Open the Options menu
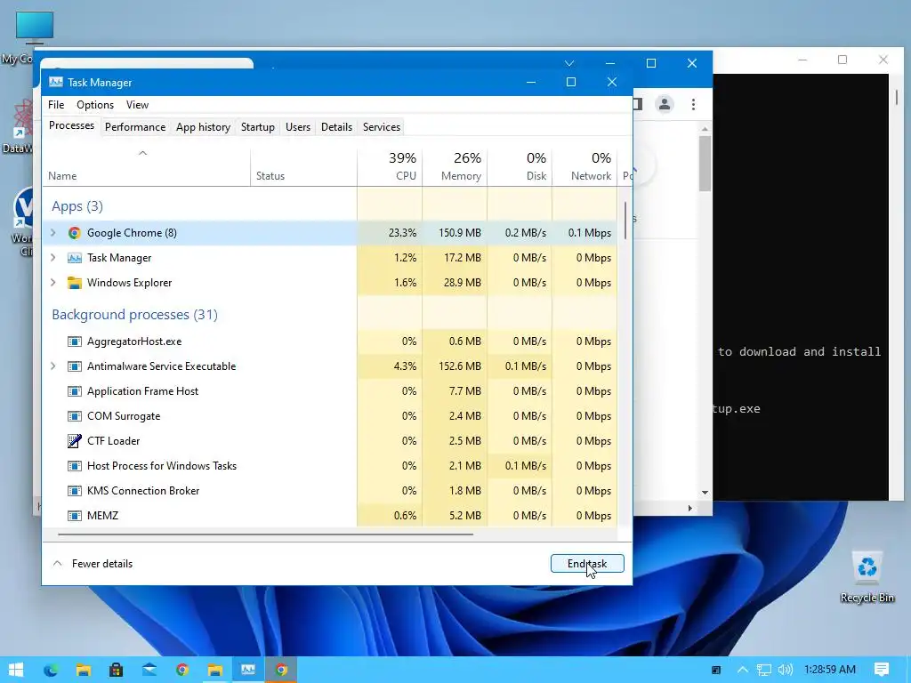This screenshot has height=683, width=911. 95,105
